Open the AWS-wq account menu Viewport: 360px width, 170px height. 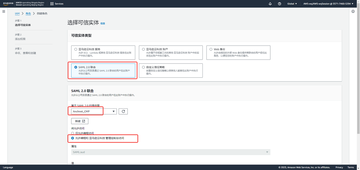coord(328,4)
